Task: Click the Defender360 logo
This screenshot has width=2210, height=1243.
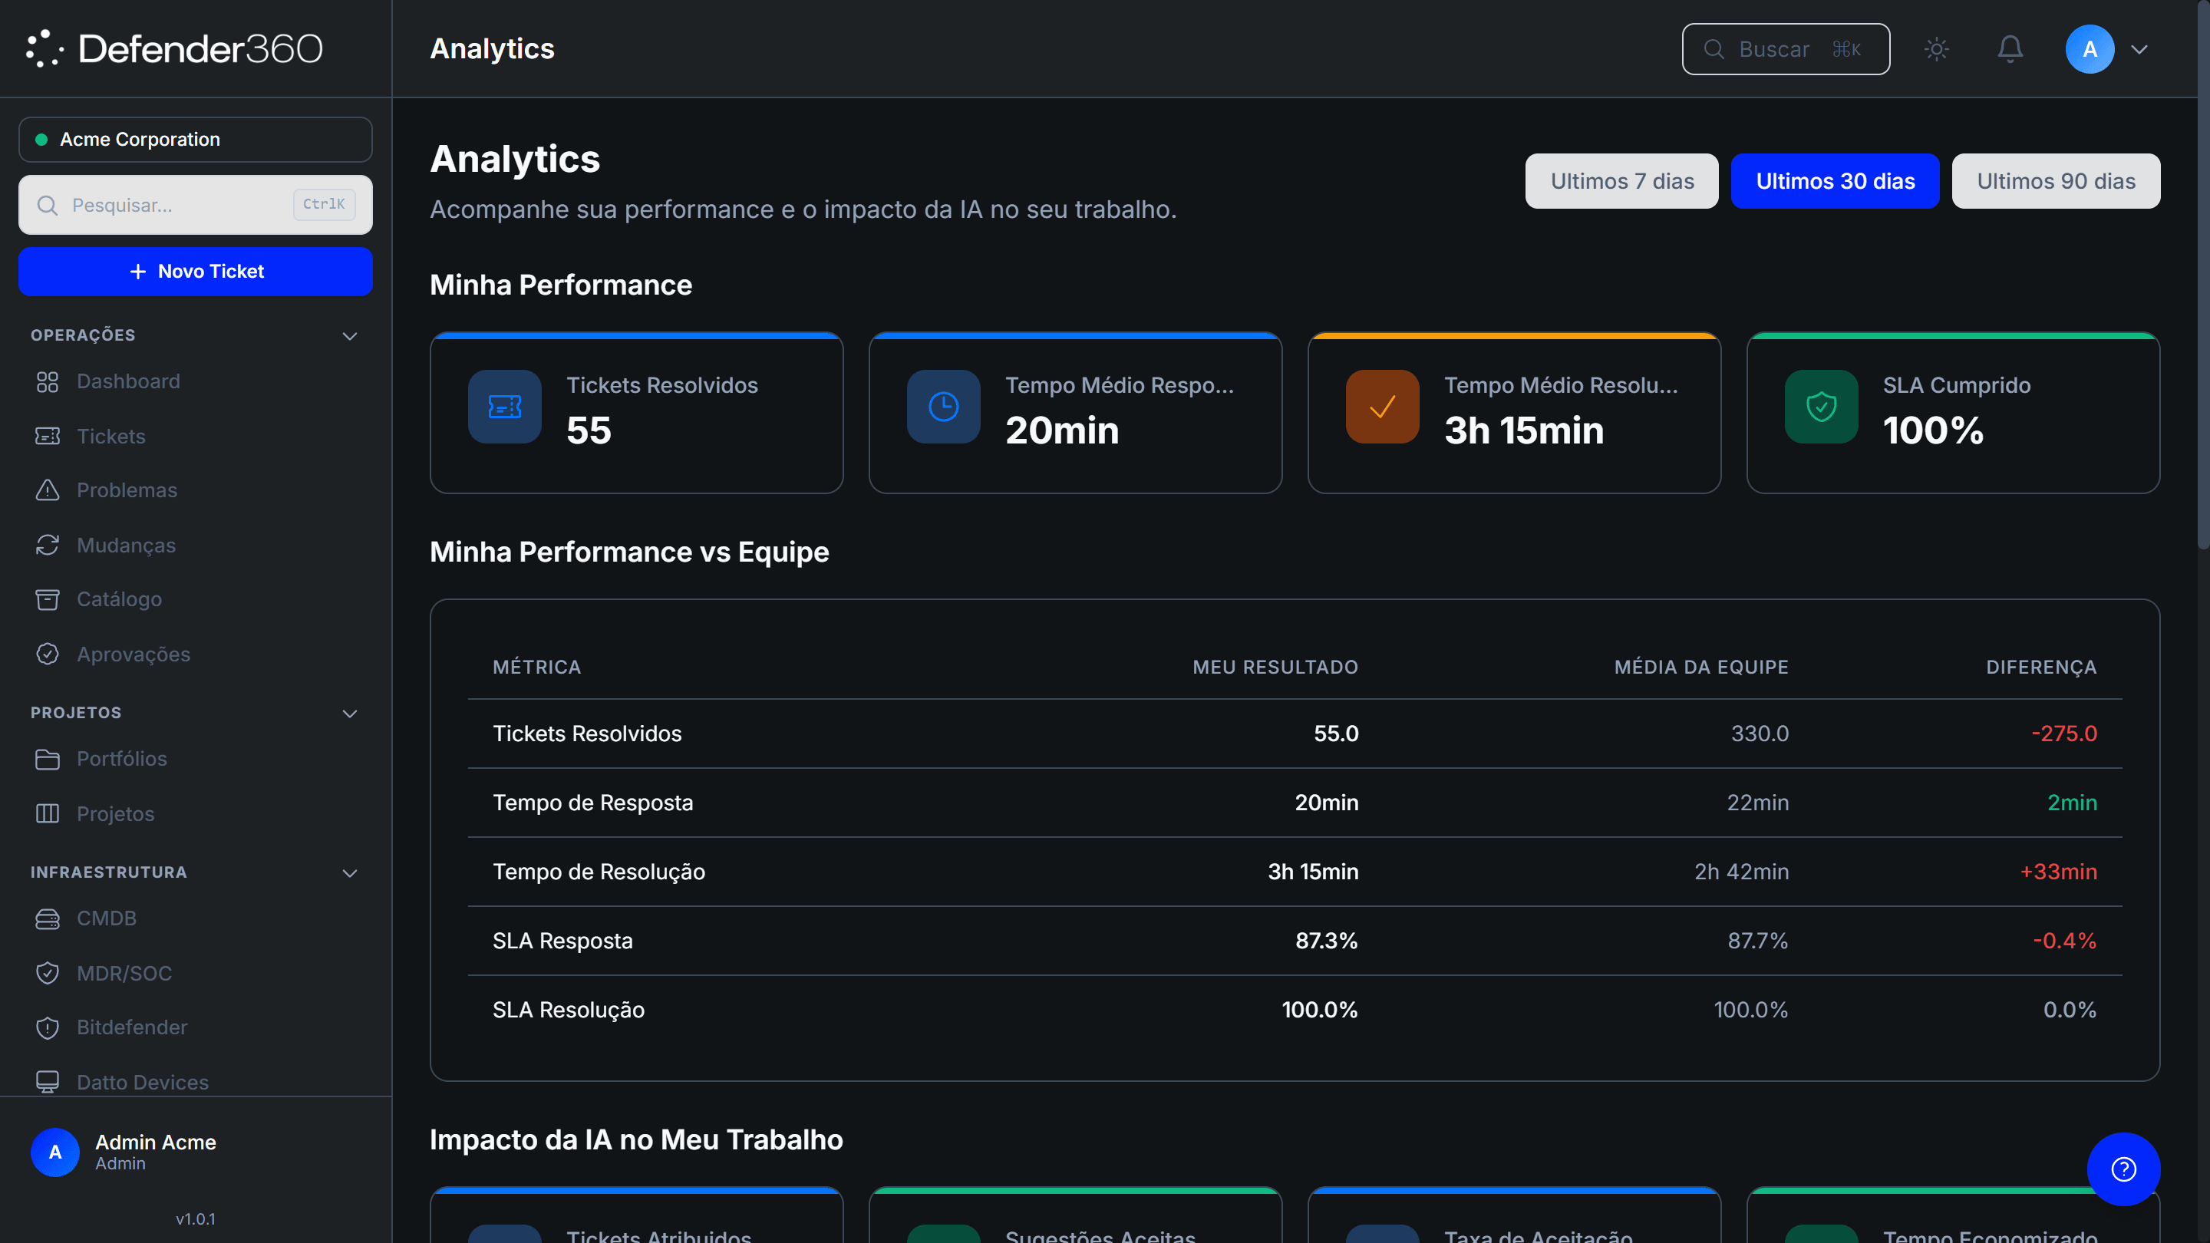Action: (x=174, y=49)
